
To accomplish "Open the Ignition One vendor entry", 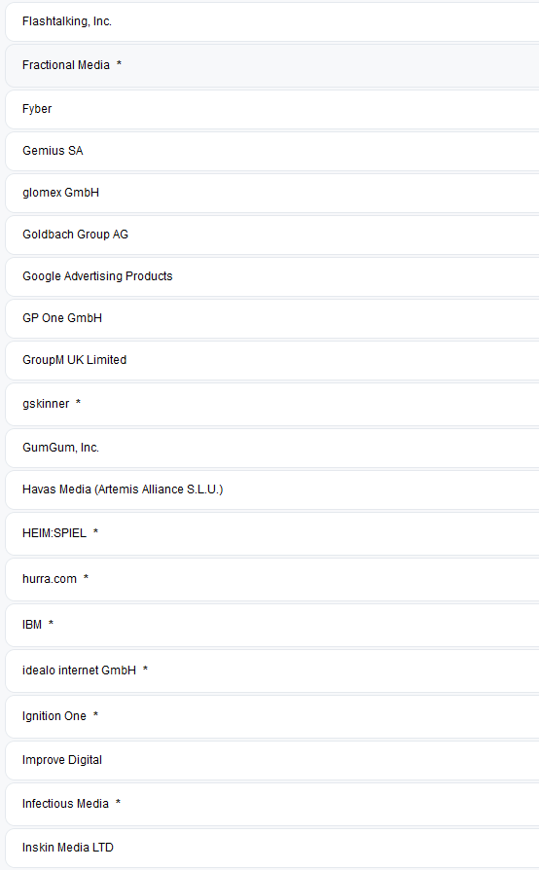I will 272,716.
